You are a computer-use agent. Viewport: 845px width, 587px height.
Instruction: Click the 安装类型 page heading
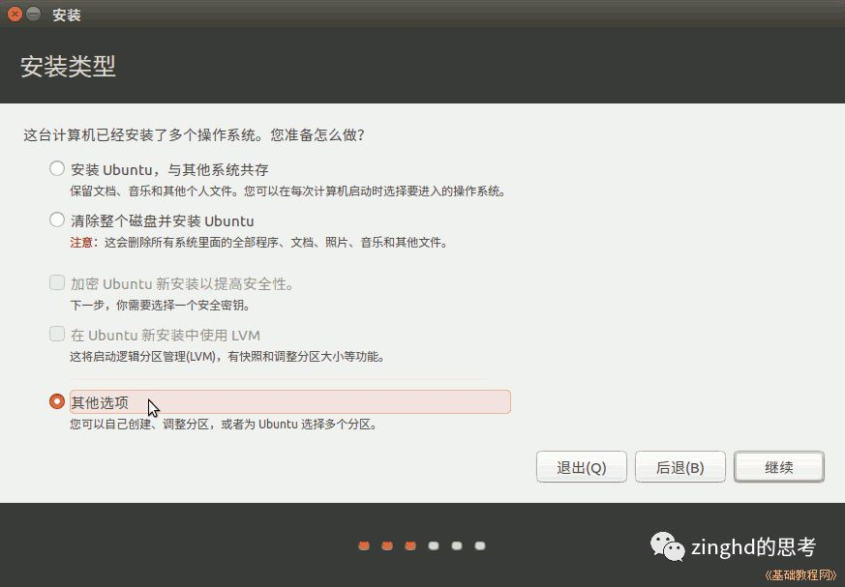click(x=69, y=66)
